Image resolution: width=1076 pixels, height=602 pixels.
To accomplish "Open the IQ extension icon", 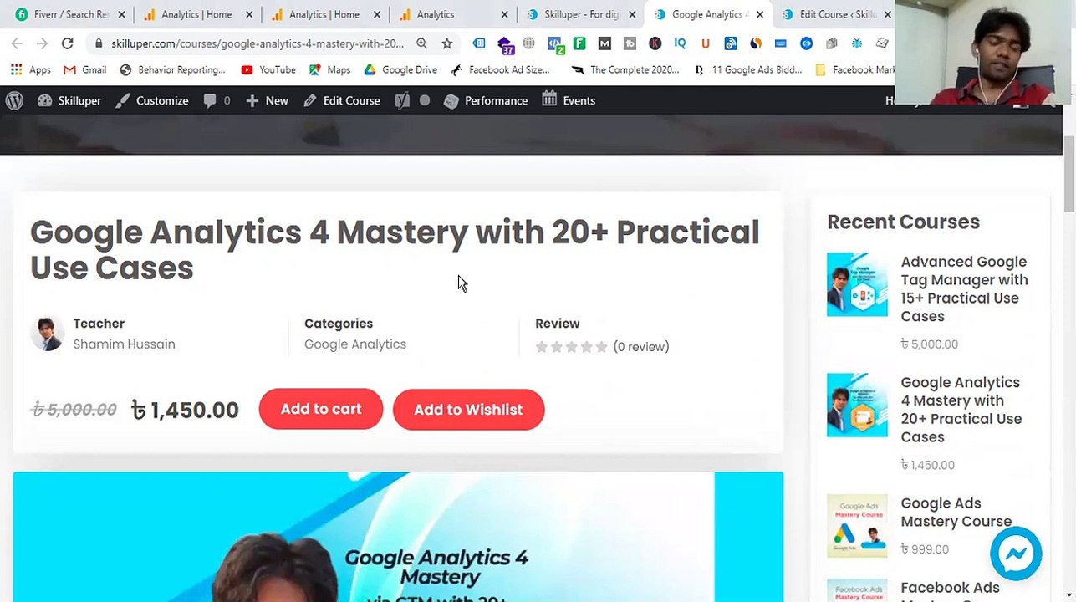I will pos(680,43).
